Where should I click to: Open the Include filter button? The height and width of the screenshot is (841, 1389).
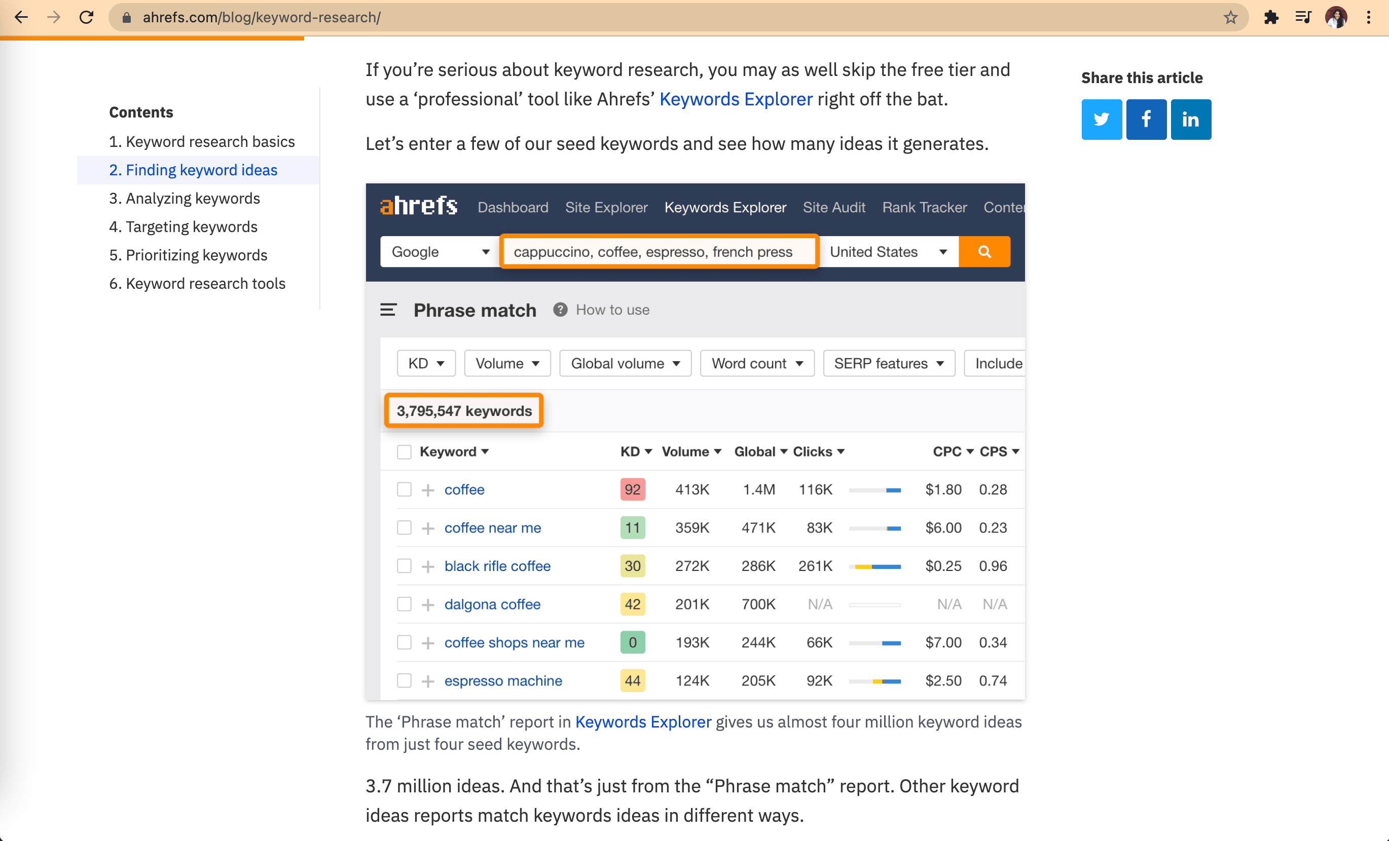click(x=995, y=363)
